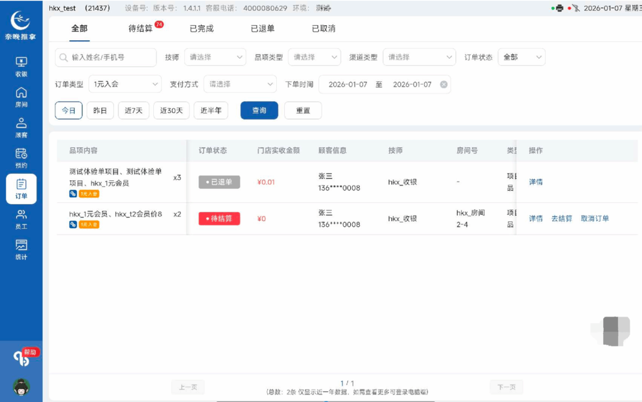Image resolution: width=642 pixels, height=402 pixels.
Task: Go to the 预约 reservations section
Action: pyautogui.click(x=21, y=156)
